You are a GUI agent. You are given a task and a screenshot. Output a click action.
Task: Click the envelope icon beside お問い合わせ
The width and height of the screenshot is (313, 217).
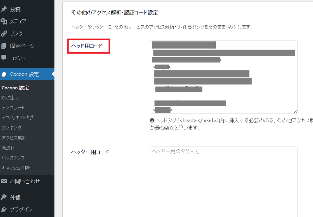(x=4, y=181)
